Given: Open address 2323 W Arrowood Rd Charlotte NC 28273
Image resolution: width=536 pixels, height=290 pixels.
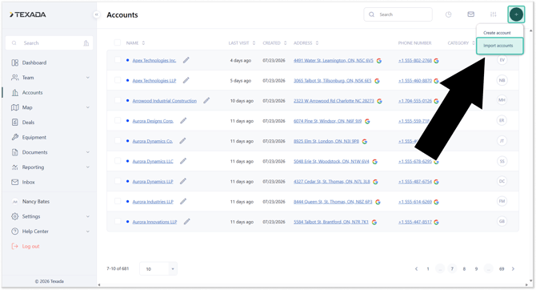Looking at the screenshot, I should point(334,101).
